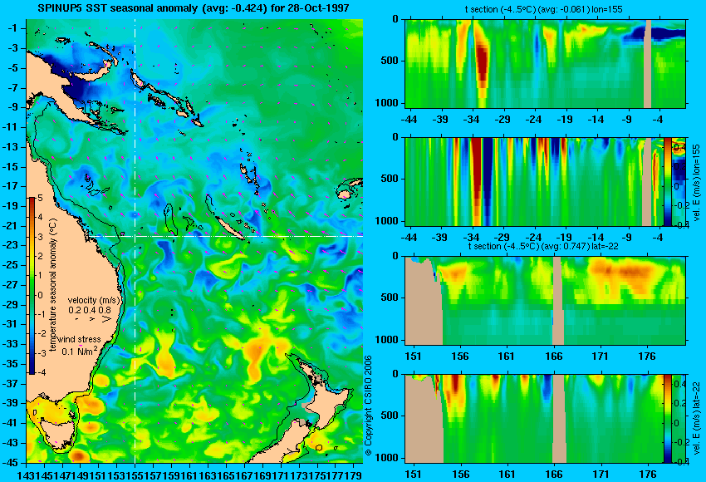
Task: Click the tan land bar at 166 in the lat=-22 temperature section
Action: [x=557, y=301]
